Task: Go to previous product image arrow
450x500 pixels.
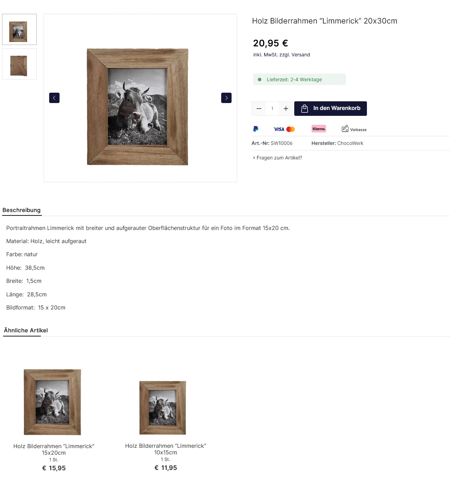Action: (54, 98)
